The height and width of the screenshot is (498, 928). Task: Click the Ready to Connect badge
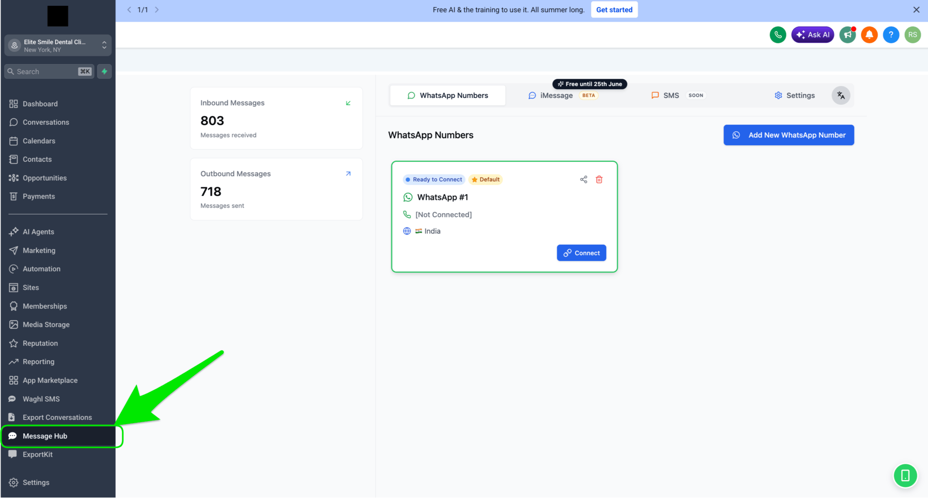pyautogui.click(x=434, y=180)
